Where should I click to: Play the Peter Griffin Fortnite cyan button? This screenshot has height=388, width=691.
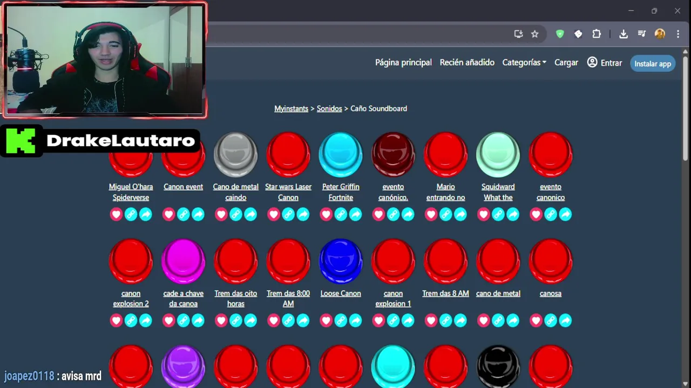[341, 155]
